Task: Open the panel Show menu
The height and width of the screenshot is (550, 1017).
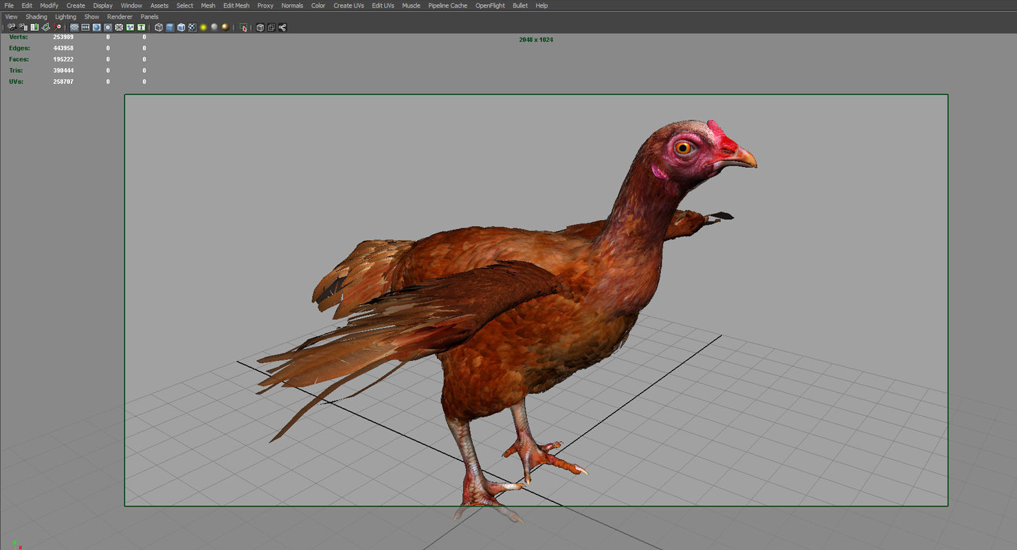Action: coord(91,16)
